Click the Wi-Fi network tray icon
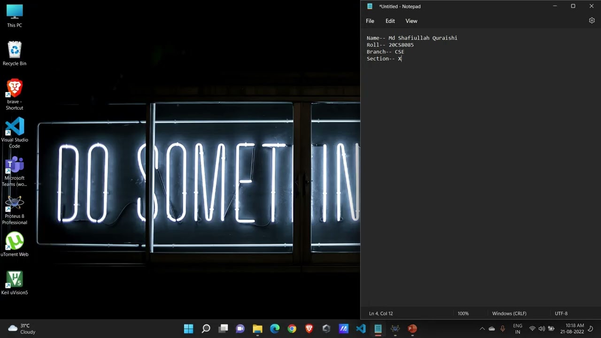This screenshot has height=338, width=601. point(532,329)
